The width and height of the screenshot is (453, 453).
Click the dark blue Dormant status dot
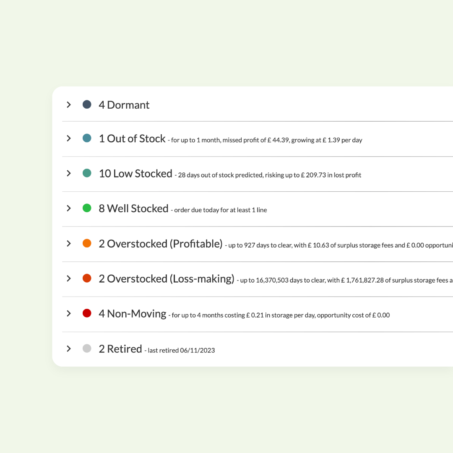click(x=87, y=104)
